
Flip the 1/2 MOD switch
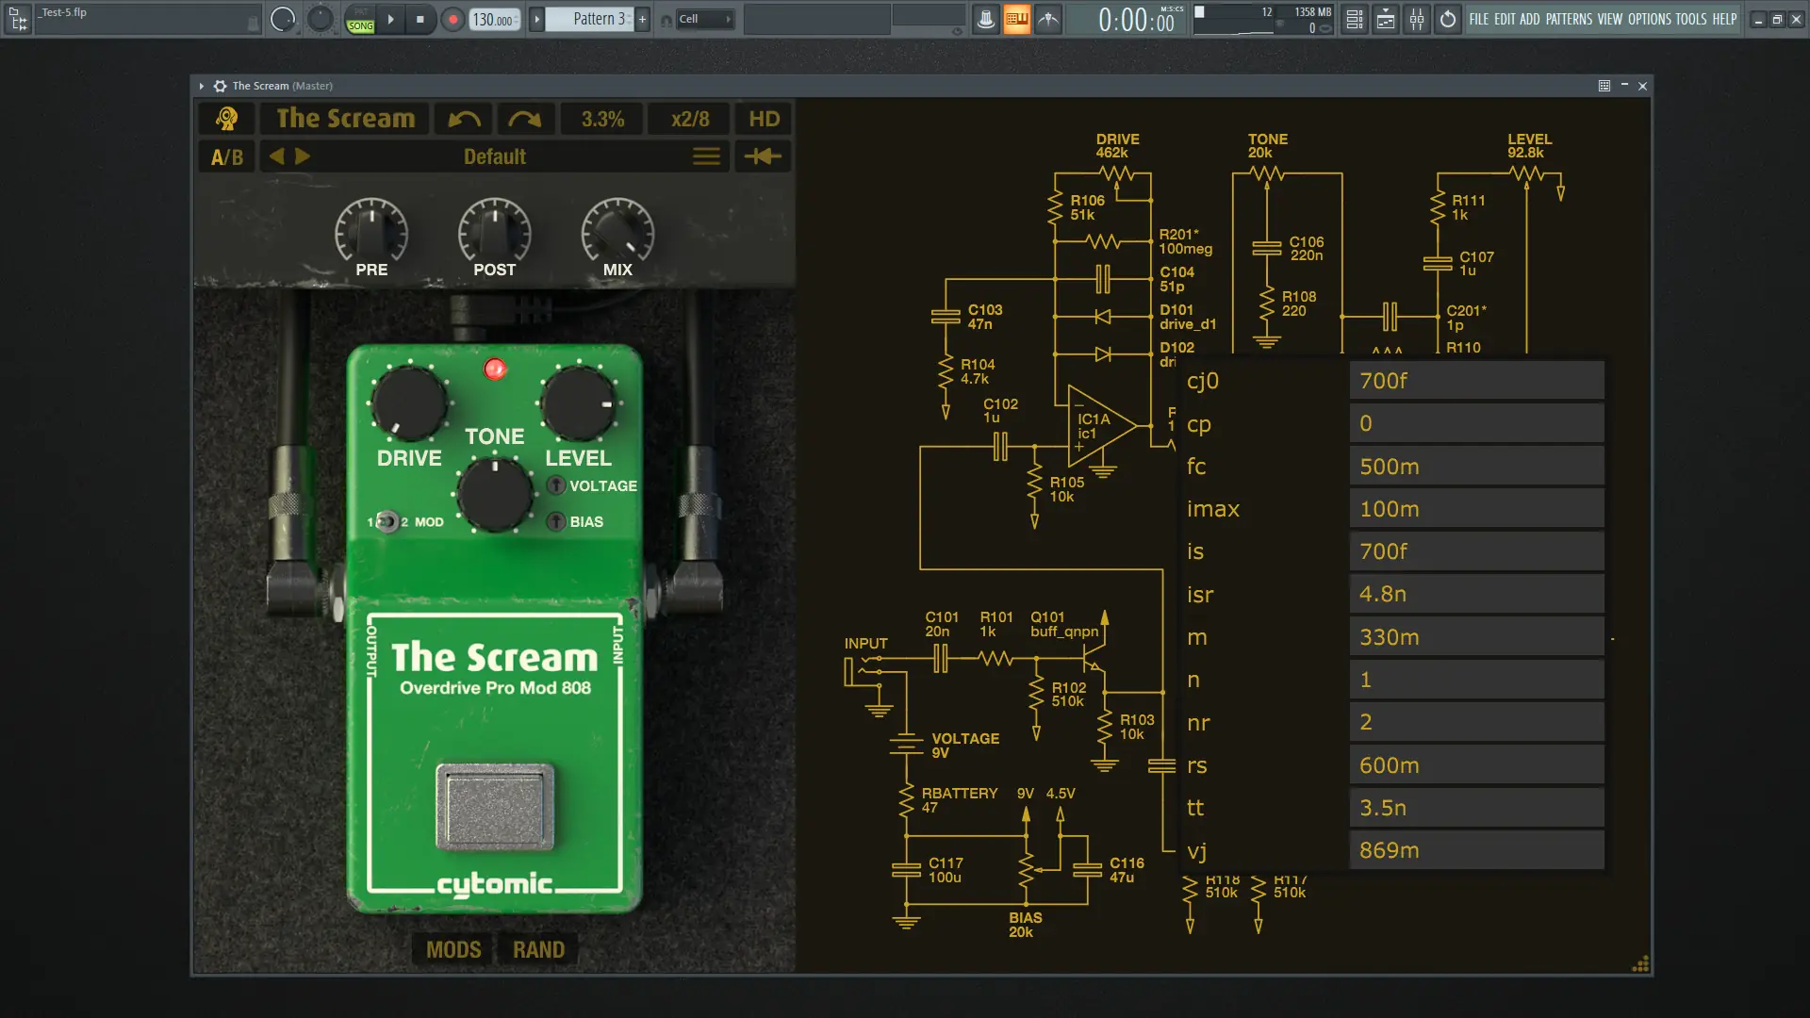click(387, 521)
